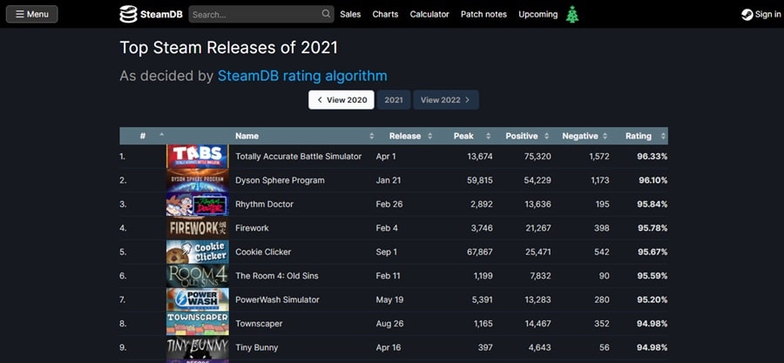Screen dimensions: 784x363
Task: Open the PowerWash Simulator game thumbnail
Action: coord(197,299)
